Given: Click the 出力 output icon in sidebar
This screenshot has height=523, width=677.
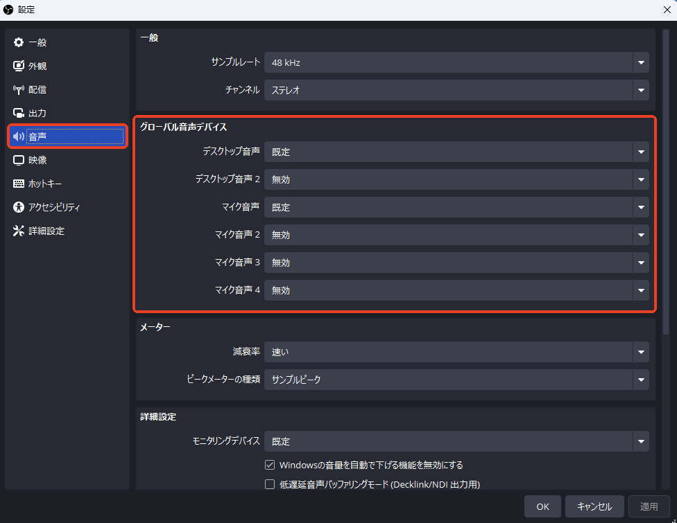Looking at the screenshot, I should 19,113.
